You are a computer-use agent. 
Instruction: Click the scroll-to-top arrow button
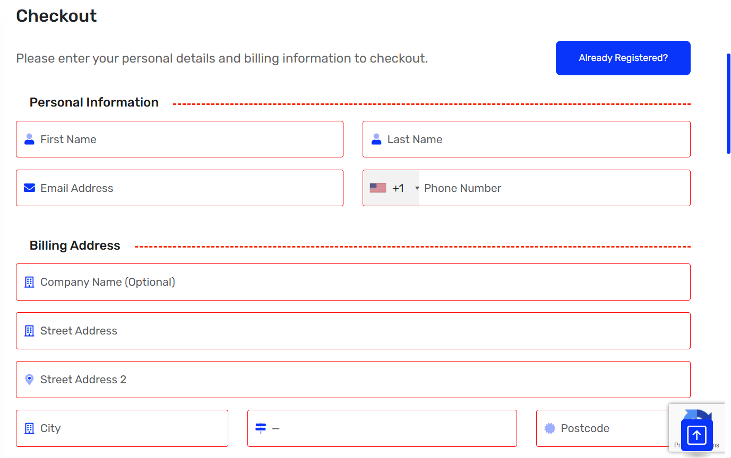[696, 435]
